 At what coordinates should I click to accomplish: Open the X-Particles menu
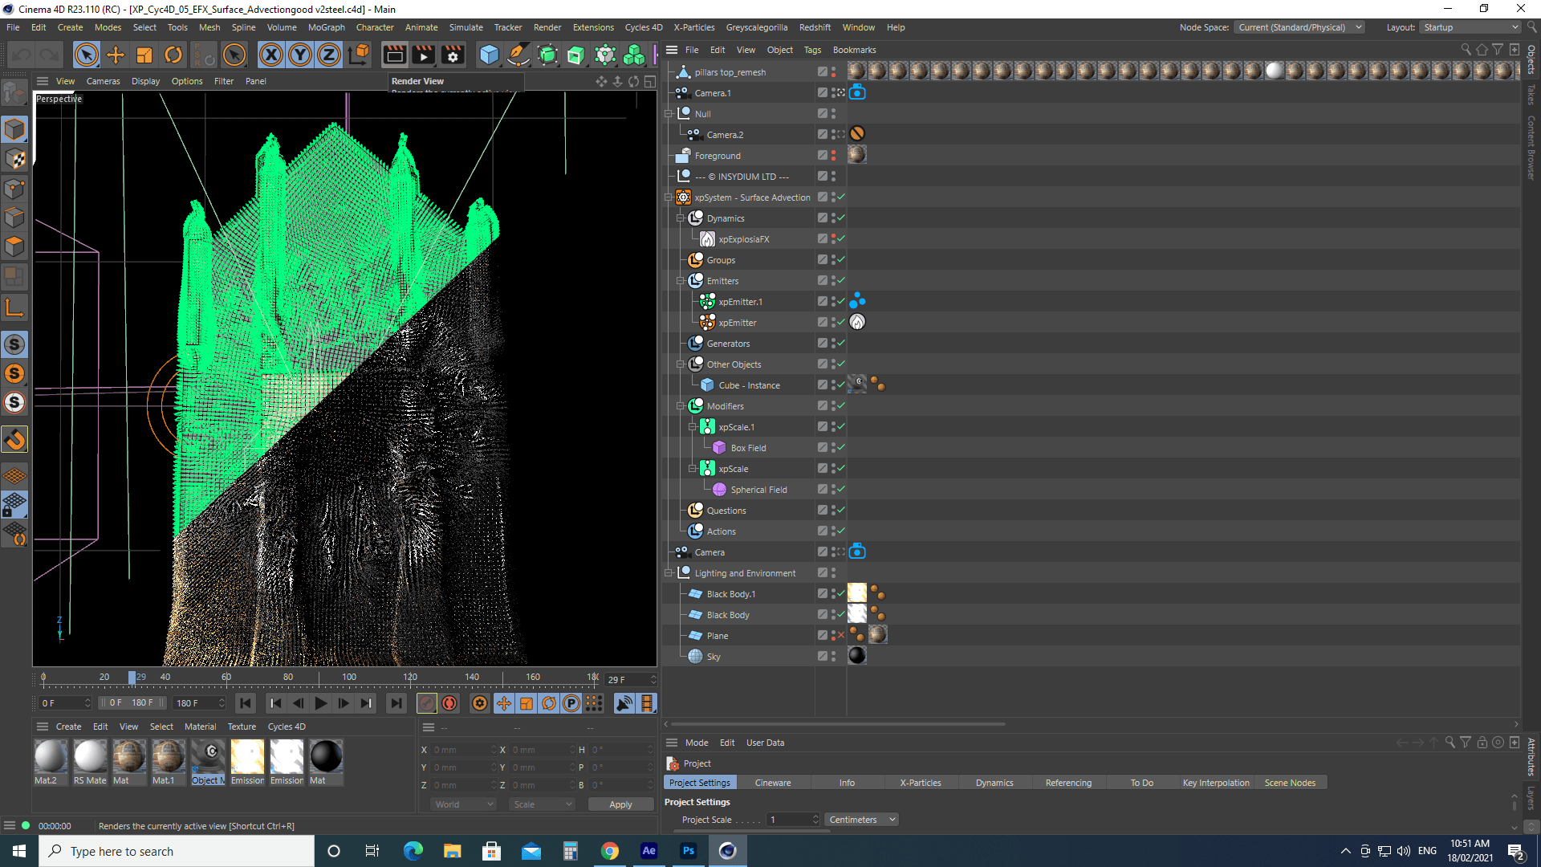click(693, 27)
